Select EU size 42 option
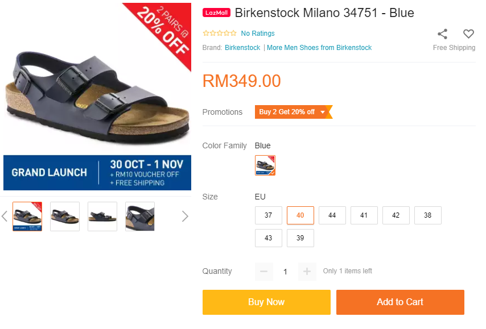Screen dimensions: 486x329 point(396,215)
